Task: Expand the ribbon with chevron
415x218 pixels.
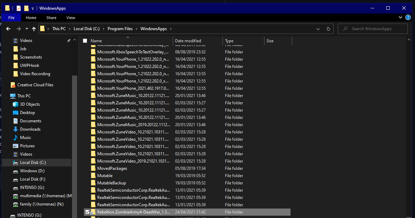Action: click(400, 17)
